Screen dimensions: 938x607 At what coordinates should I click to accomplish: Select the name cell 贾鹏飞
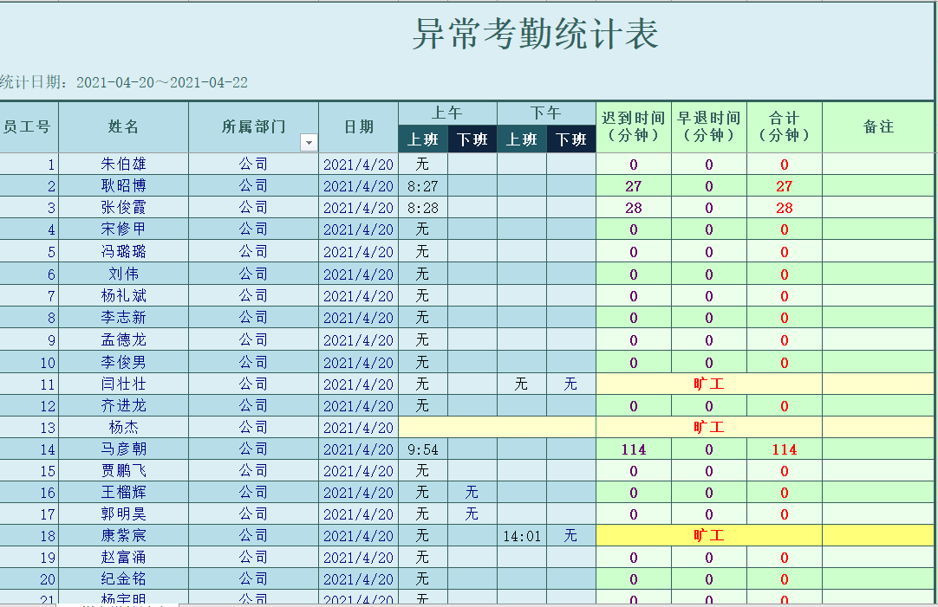pyautogui.click(x=124, y=471)
